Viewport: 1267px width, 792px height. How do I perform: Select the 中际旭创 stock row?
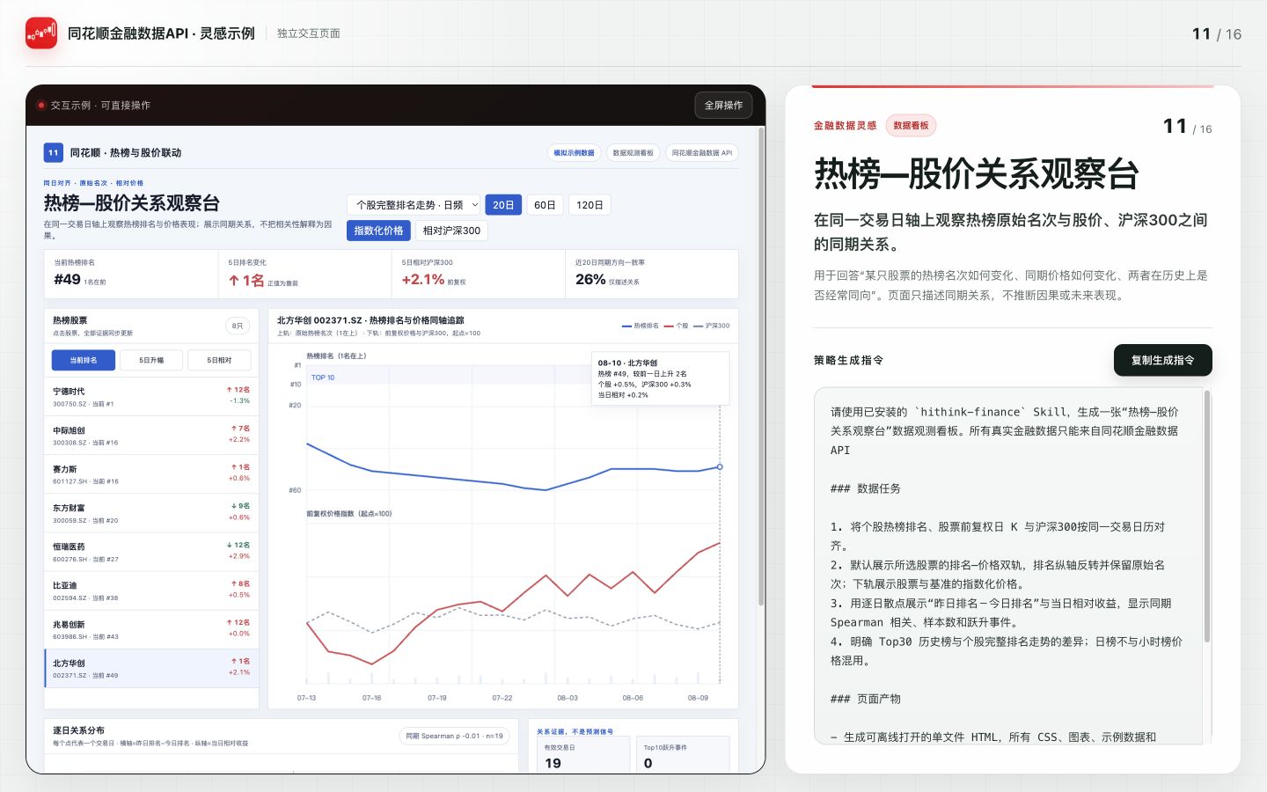click(x=151, y=436)
